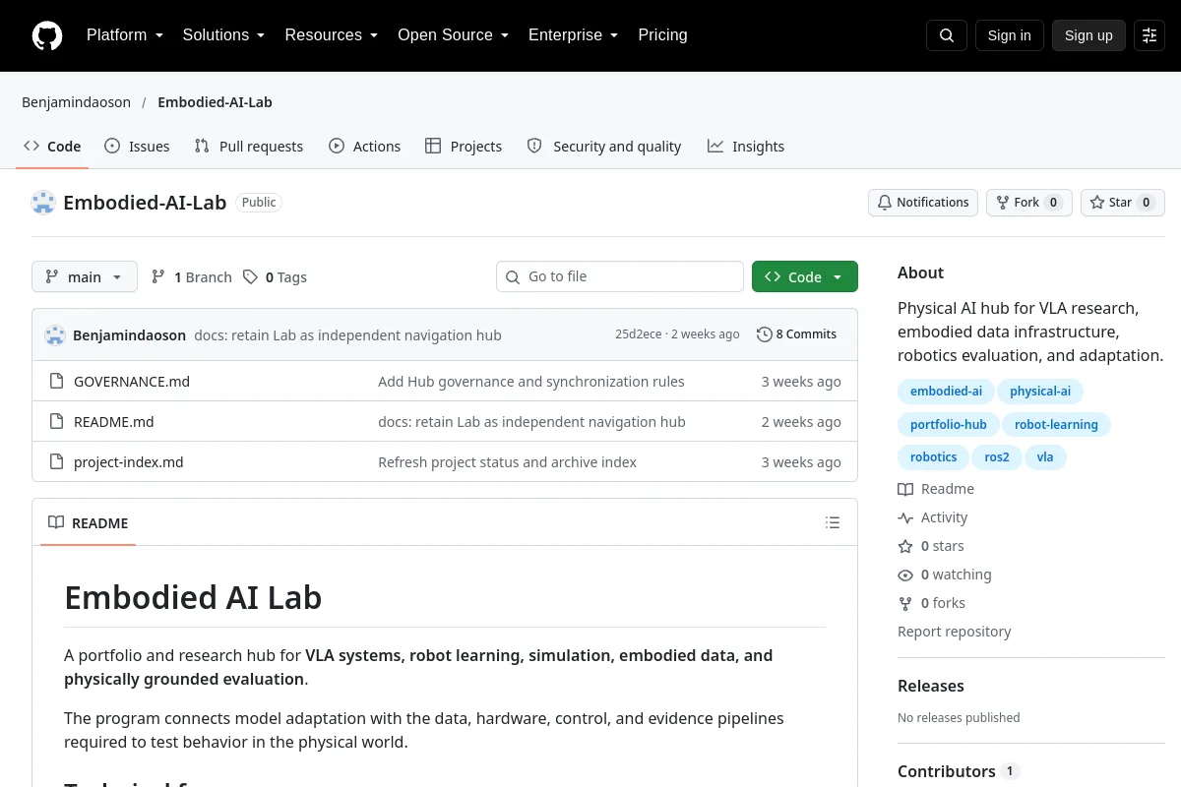The height and width of the screenshot is (787, 1181).
Task: Open commit 'Refresh project status and archive index'
Action: click(508, 462)
